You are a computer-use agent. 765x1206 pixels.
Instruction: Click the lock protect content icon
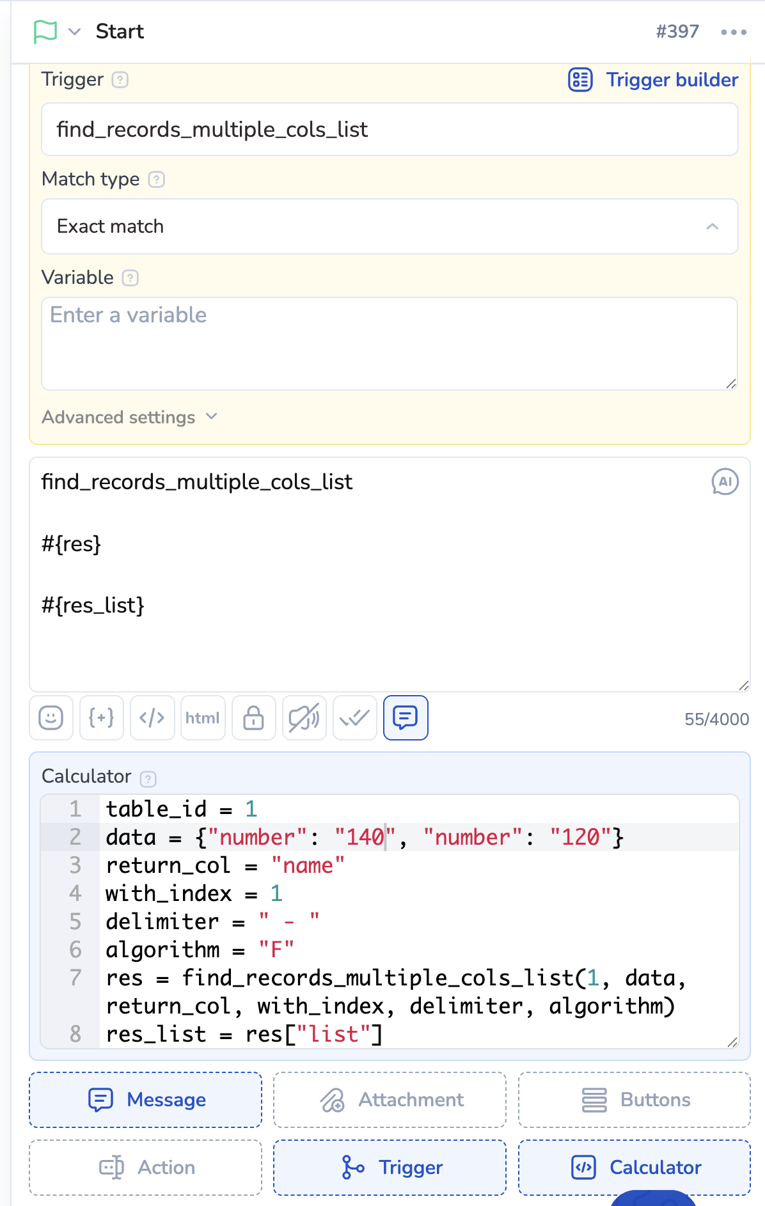254,718
